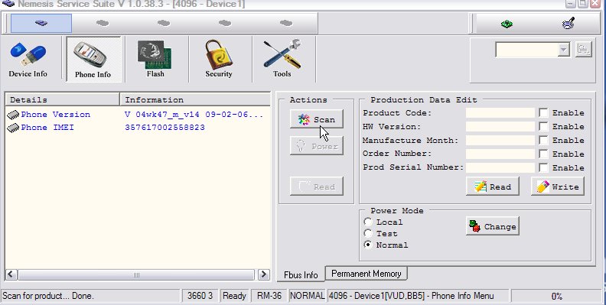Click the green chip icon in top toolbar
Image resolution: width=606 pixels, height=305 pixels.
pos(507,24)
